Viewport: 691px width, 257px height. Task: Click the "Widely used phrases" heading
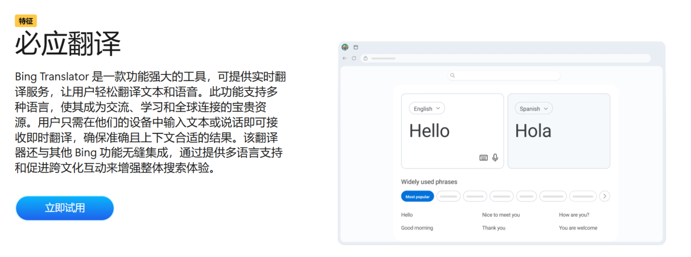(x=429, y=182)
